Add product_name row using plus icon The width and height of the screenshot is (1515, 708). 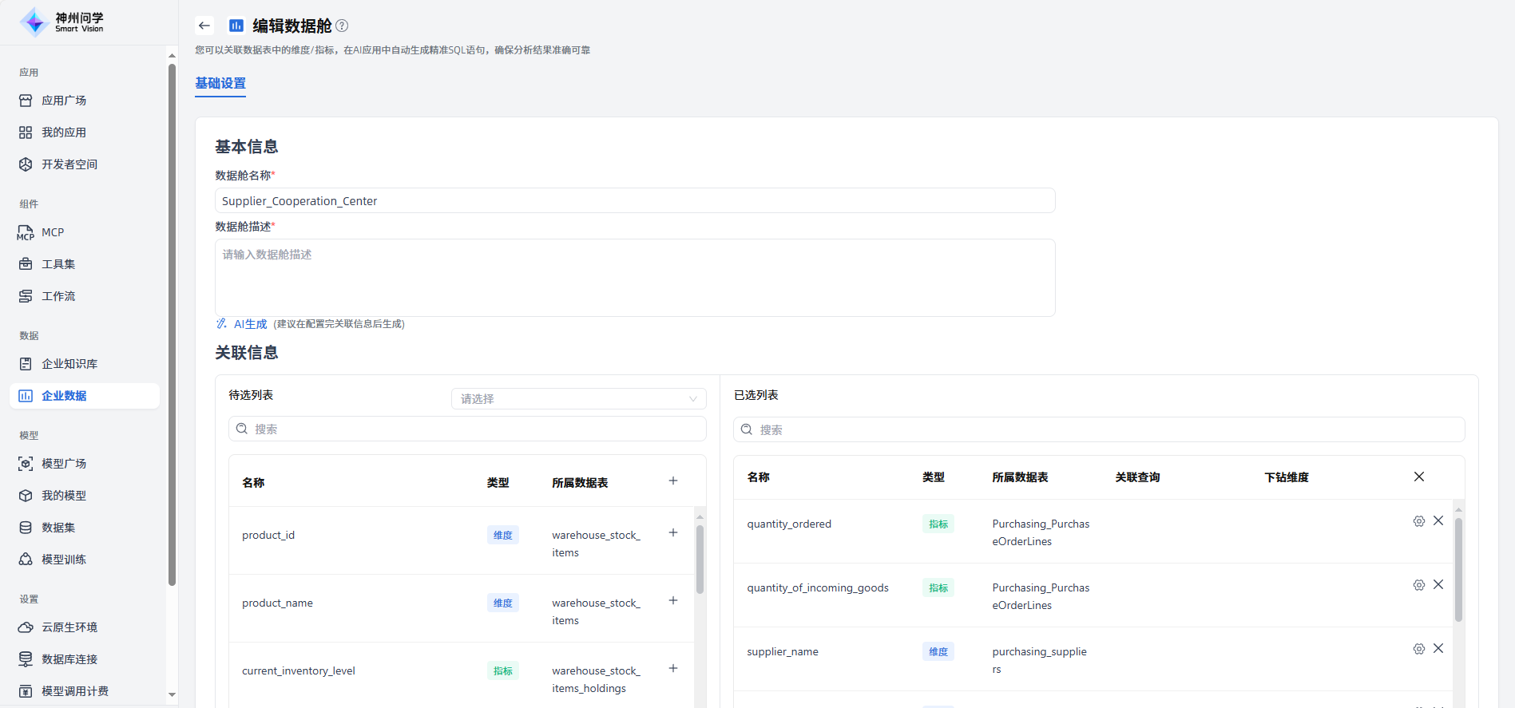click(x=673, y=600)
